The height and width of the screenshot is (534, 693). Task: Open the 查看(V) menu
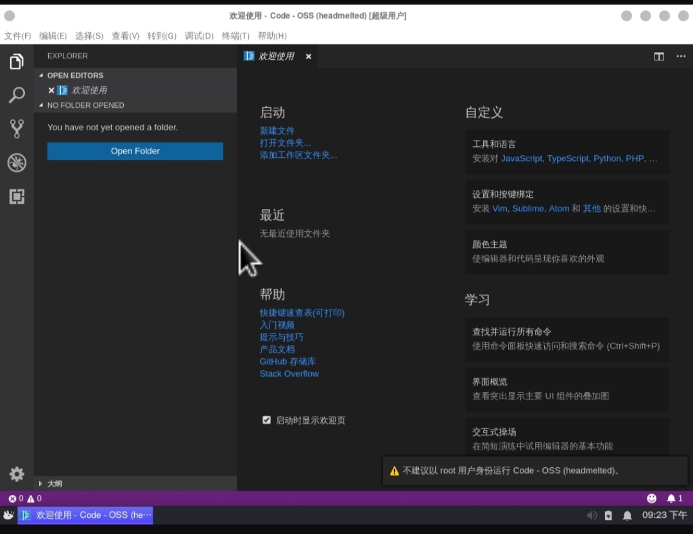[126, 36]
